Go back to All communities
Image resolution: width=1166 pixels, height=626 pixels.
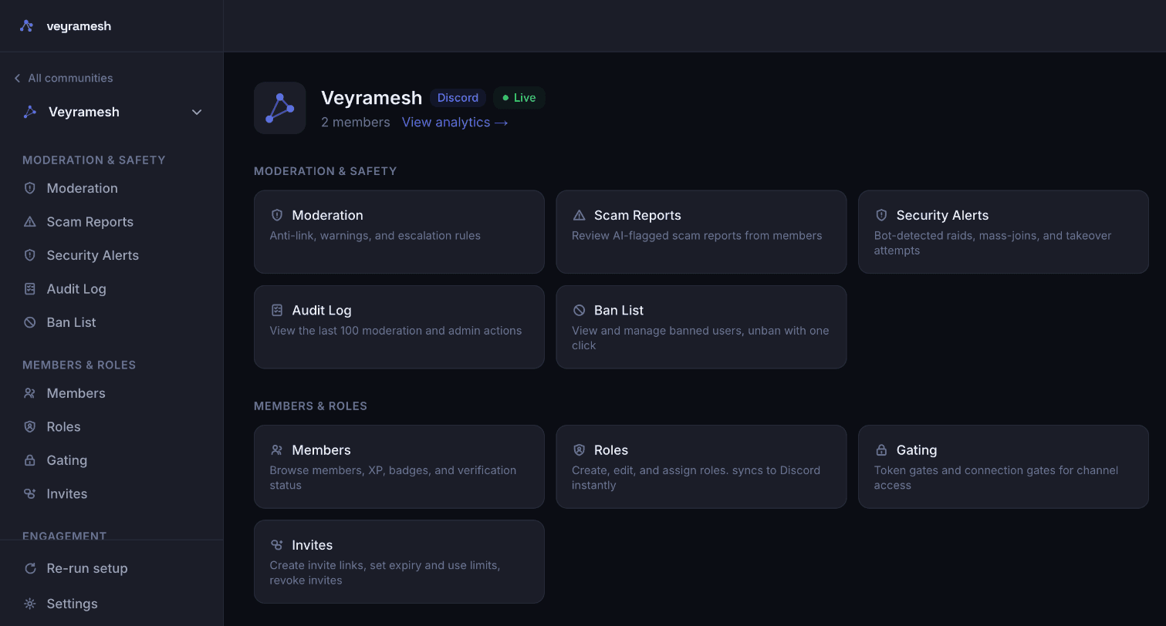pyautogui.click(x=63, y=78)
